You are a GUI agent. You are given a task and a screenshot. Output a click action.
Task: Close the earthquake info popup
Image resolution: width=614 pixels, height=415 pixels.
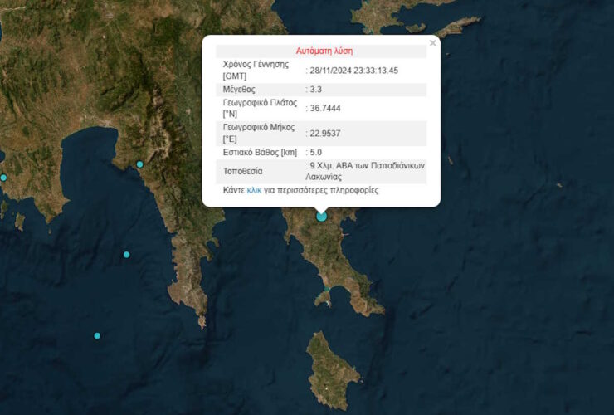[x=432, y=43]
